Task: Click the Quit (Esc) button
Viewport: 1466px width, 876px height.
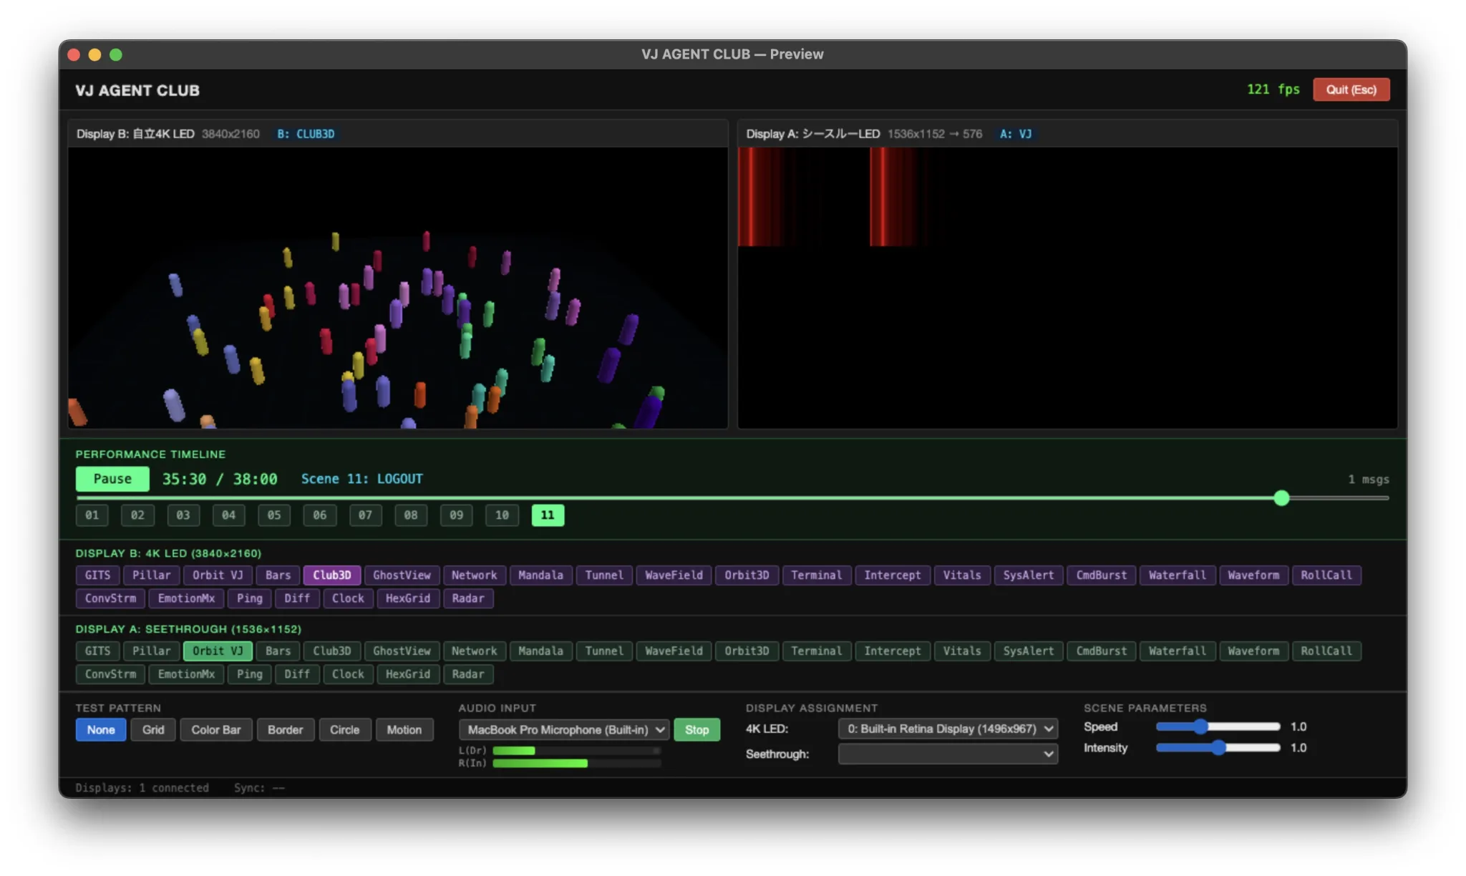Action: point(1351,89)
